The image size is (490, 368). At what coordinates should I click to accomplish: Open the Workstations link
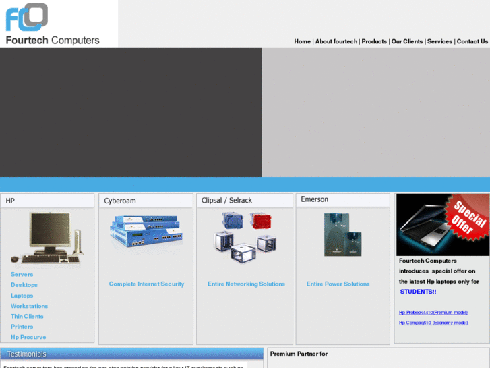click(x=30, y=306)
